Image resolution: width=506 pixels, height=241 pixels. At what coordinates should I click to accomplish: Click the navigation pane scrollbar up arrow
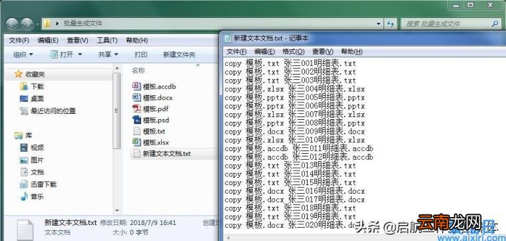point(117,68)
